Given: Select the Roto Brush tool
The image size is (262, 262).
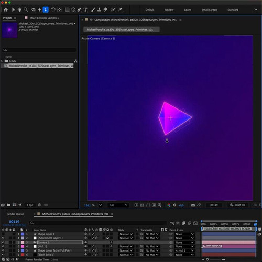Looking at the screenshot, I should pos(113,10).
